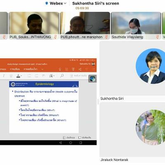
Task: Open Jiraluck Nontarak's profile picture tile
Action: 151,127
